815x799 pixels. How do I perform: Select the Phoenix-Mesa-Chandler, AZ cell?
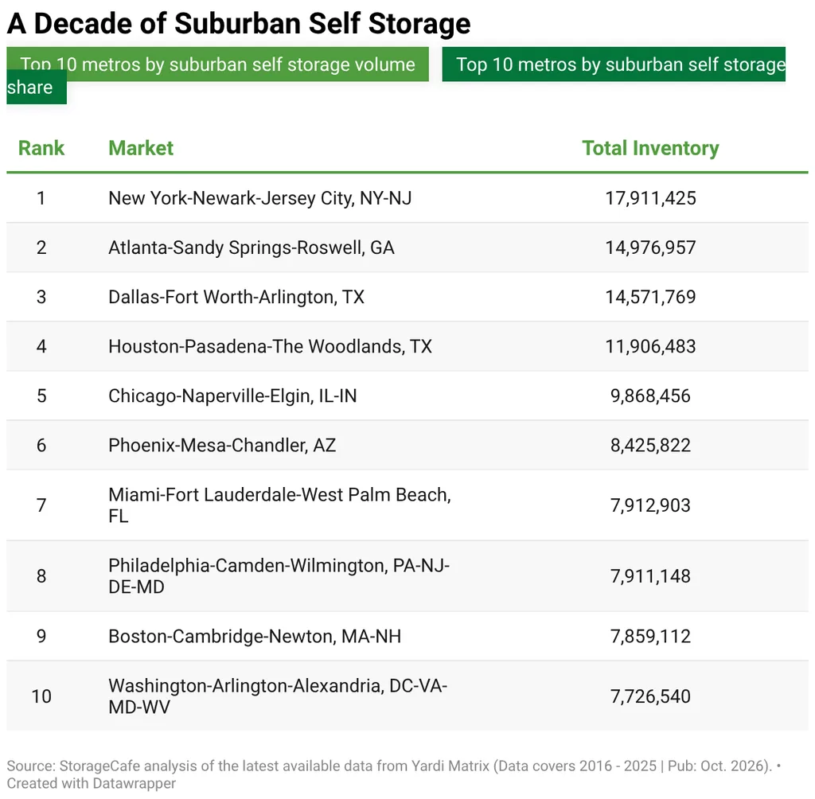point(223,445)
